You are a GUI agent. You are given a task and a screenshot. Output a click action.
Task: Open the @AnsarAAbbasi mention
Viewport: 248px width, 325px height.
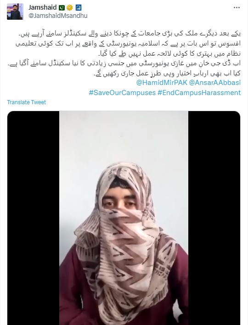(215, 83)
